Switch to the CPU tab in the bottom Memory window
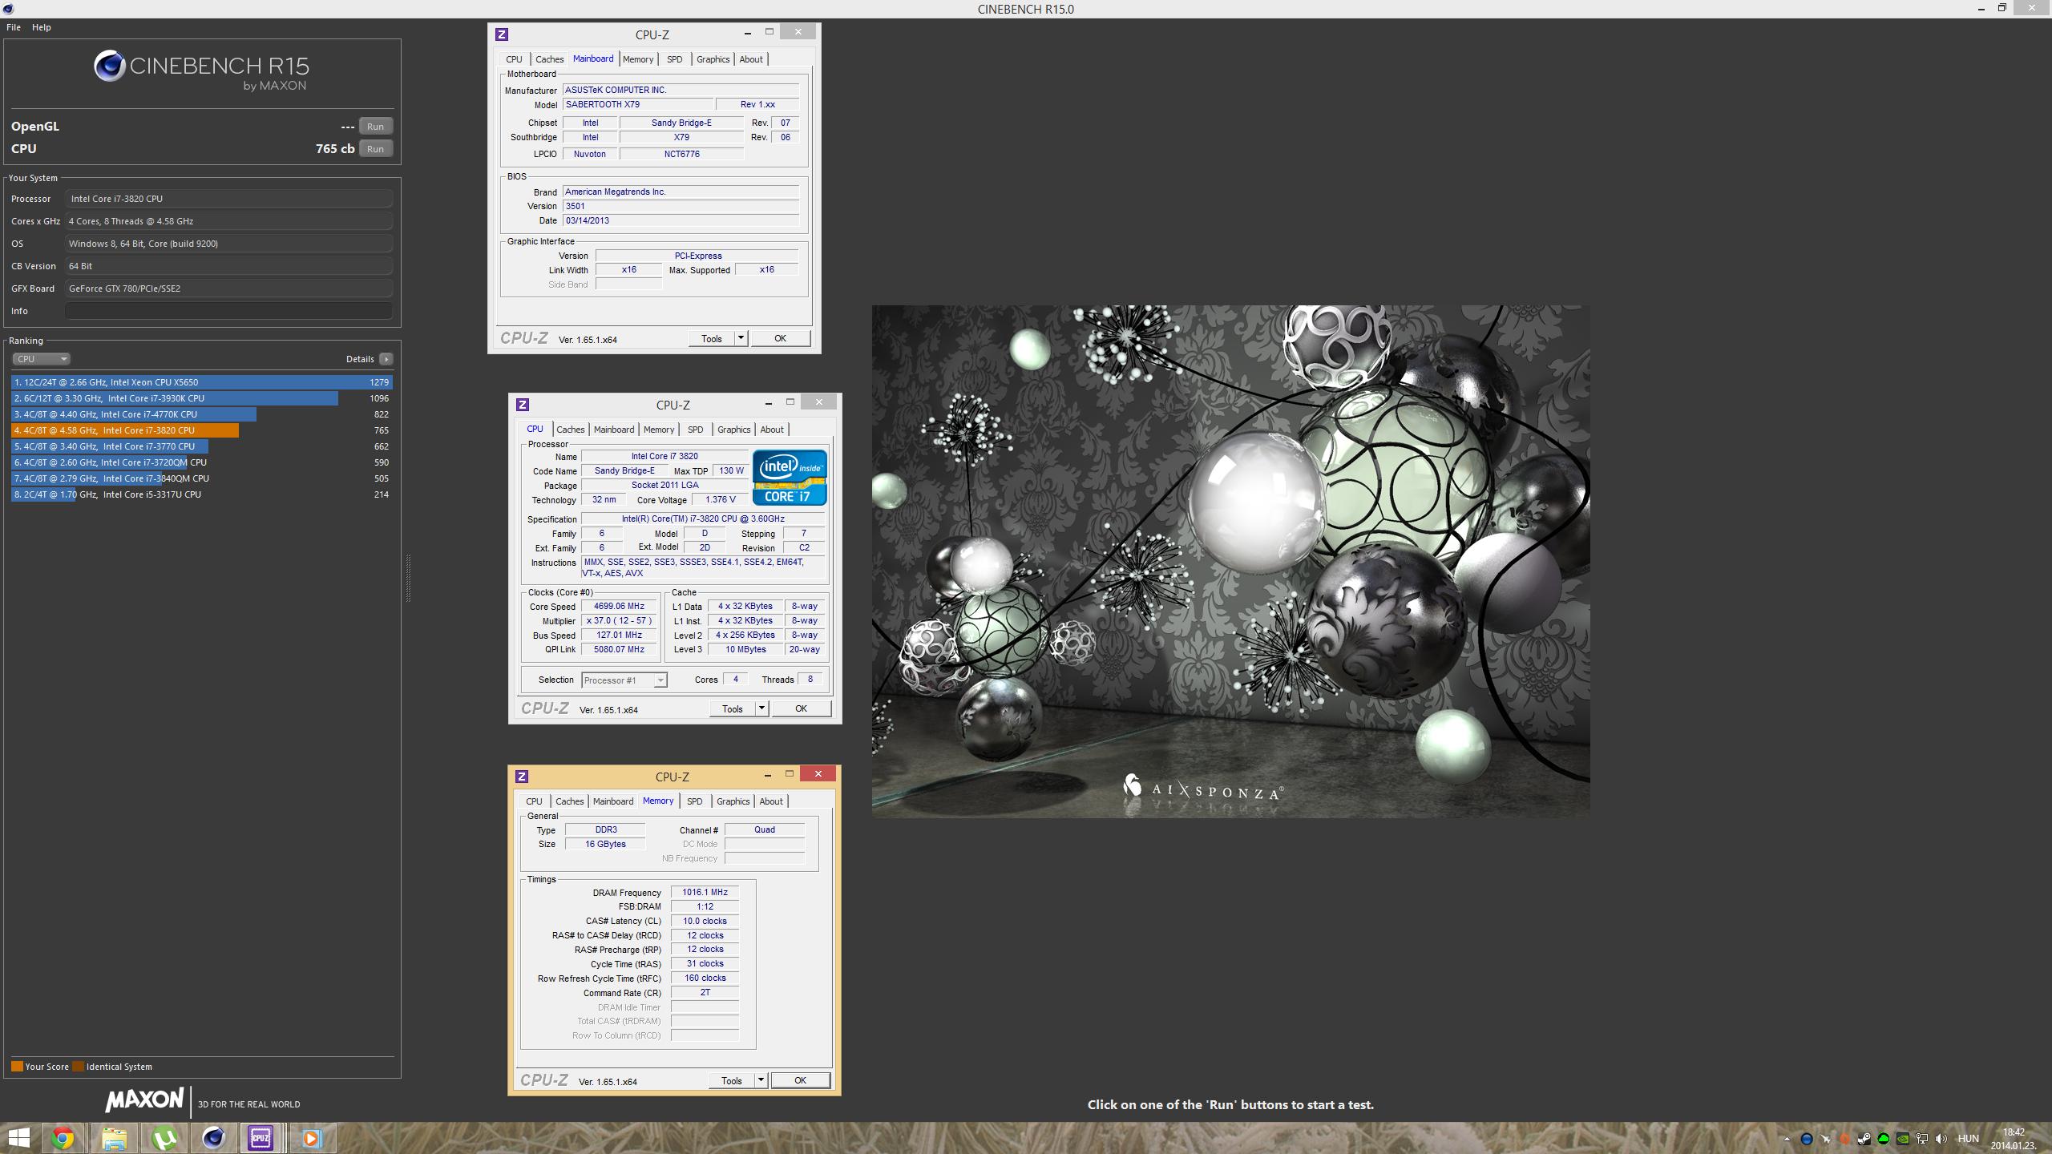 pos(534,801)
